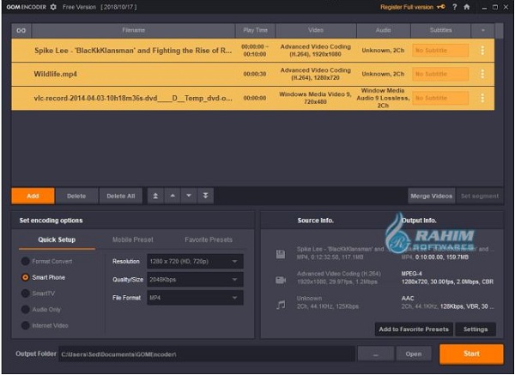Open options menu for Wildlife.mp4 row
The image size is (515, 375).
(482, 74)
